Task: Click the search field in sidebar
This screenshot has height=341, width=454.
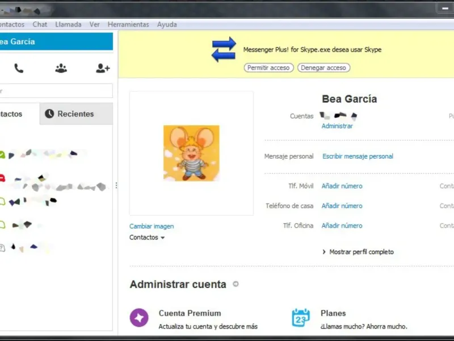Action: click(56, 91)
